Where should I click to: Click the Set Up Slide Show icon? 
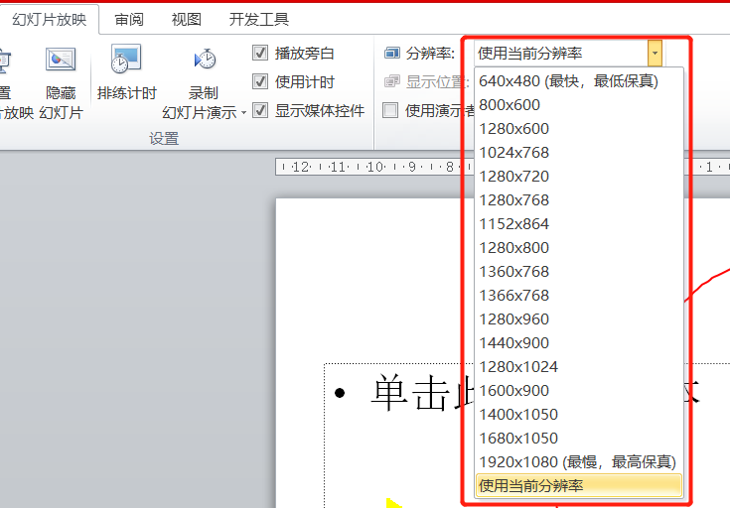tap(4, 62)
